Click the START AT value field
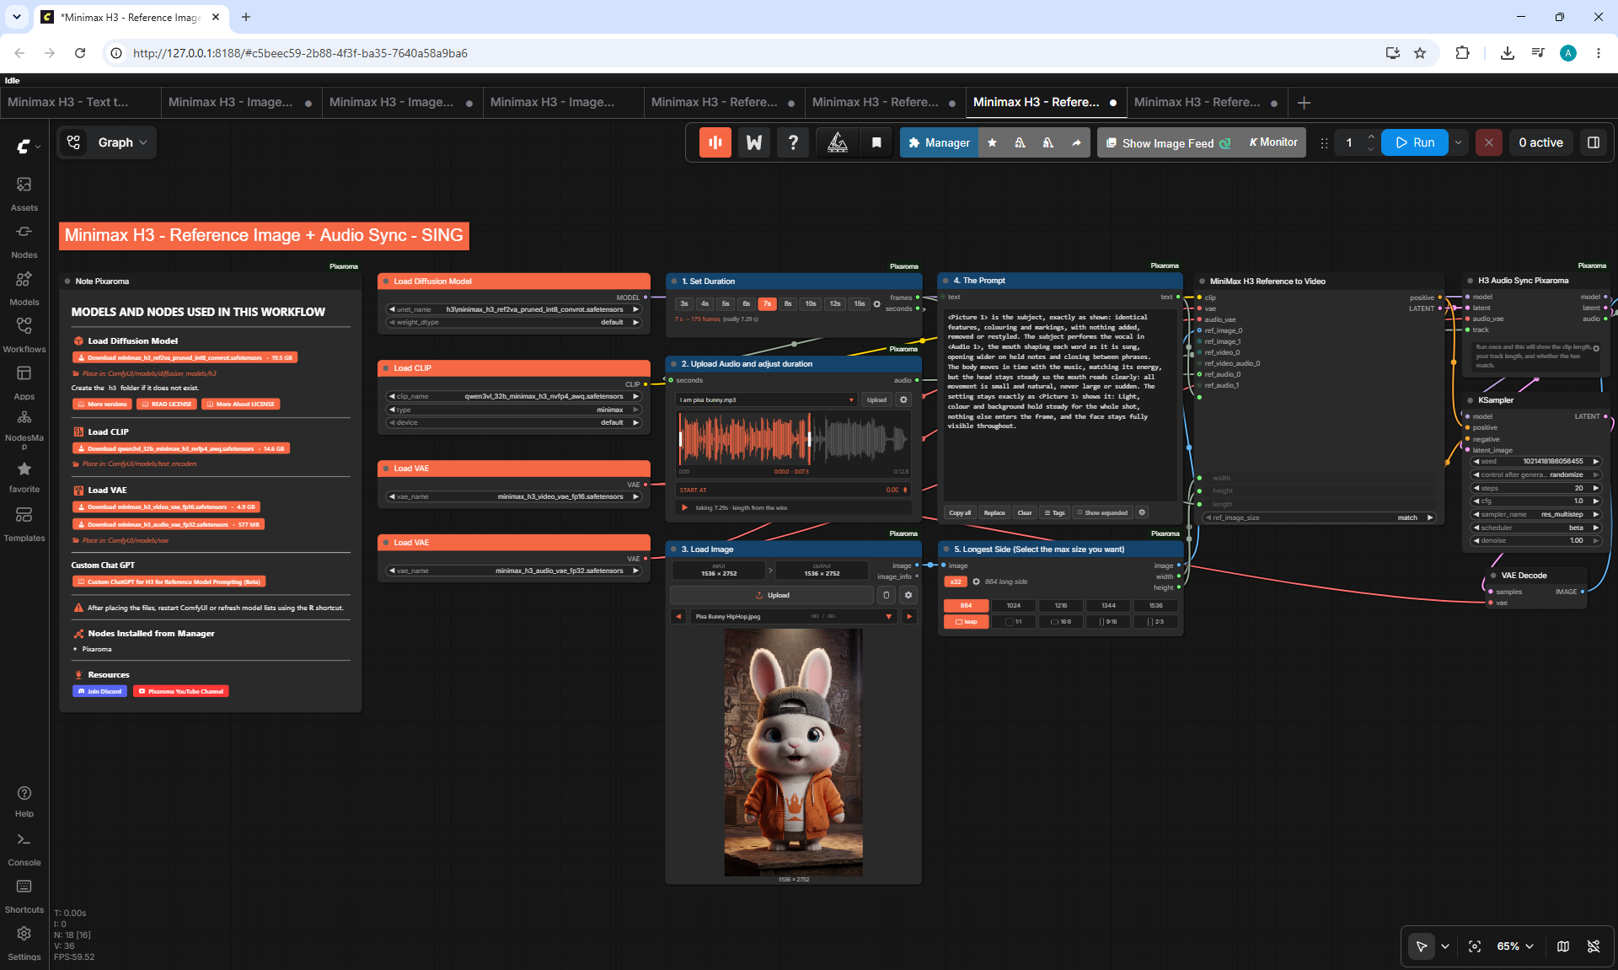The image size is (1618, 970). 794,490
